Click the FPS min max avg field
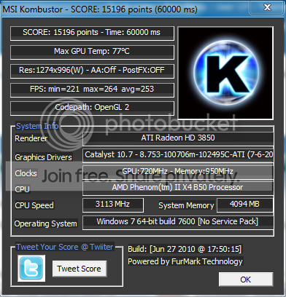 92,90
